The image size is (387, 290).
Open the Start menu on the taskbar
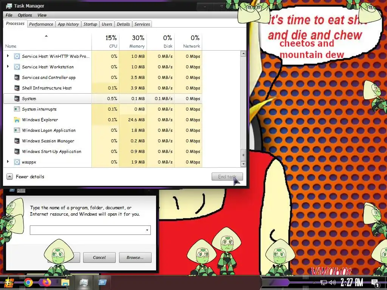pyautogui.click(x=9, y=282)
